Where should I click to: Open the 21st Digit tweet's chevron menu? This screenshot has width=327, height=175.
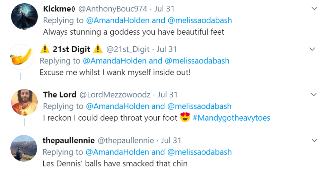[x=312, y=49]
